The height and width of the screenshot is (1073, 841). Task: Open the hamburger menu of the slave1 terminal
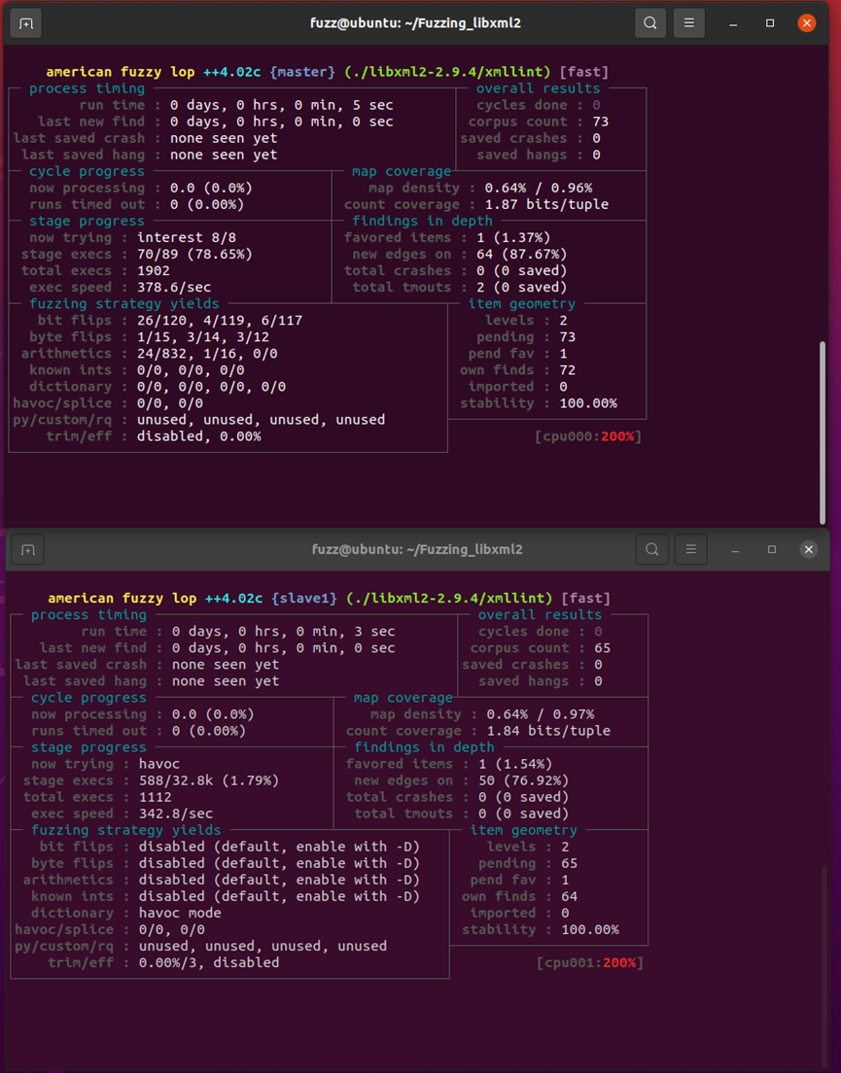691,550
